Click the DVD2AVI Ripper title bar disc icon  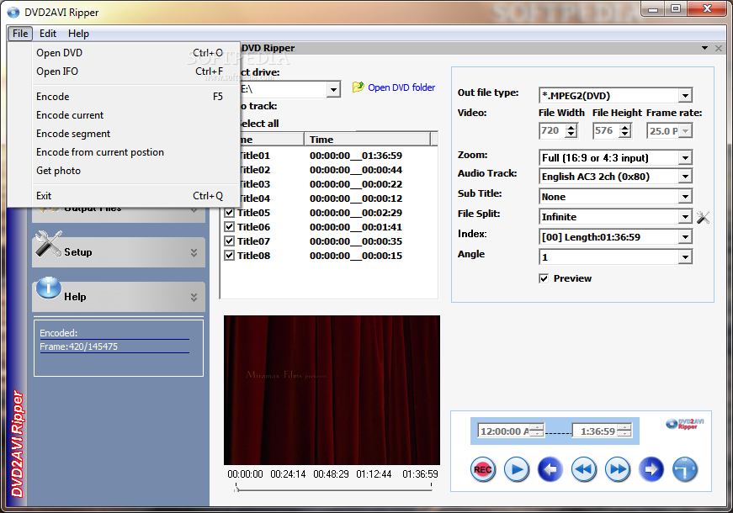point(13,12)
